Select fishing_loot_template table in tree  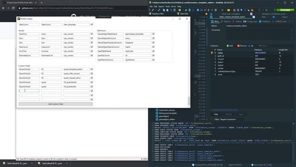click(168, 113)
